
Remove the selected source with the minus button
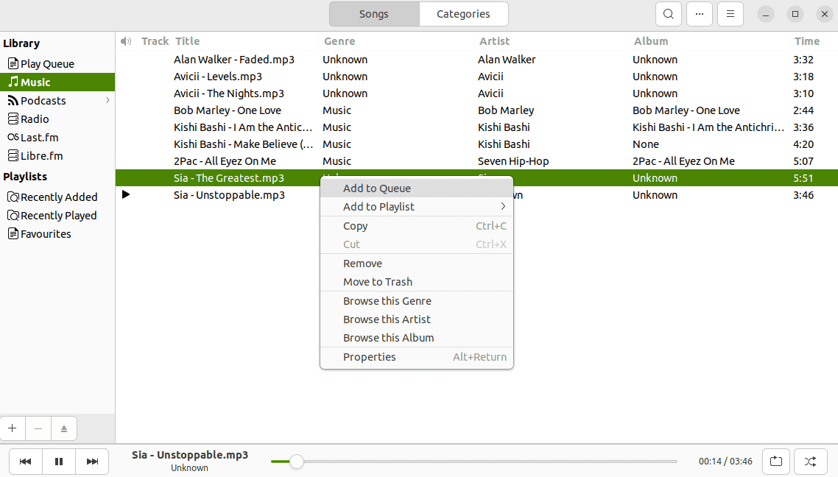tap(38, 428)
